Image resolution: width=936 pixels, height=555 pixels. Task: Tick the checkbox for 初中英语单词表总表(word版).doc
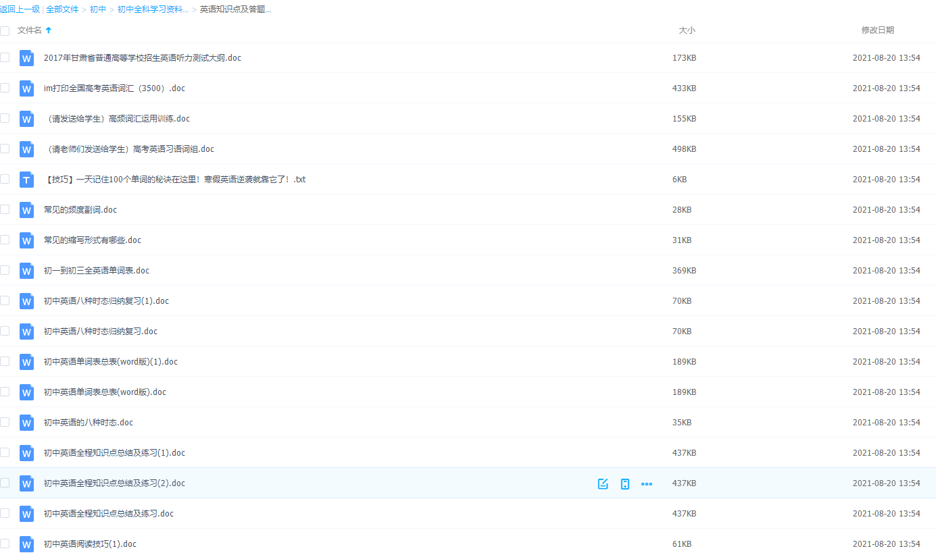point(5,392)
